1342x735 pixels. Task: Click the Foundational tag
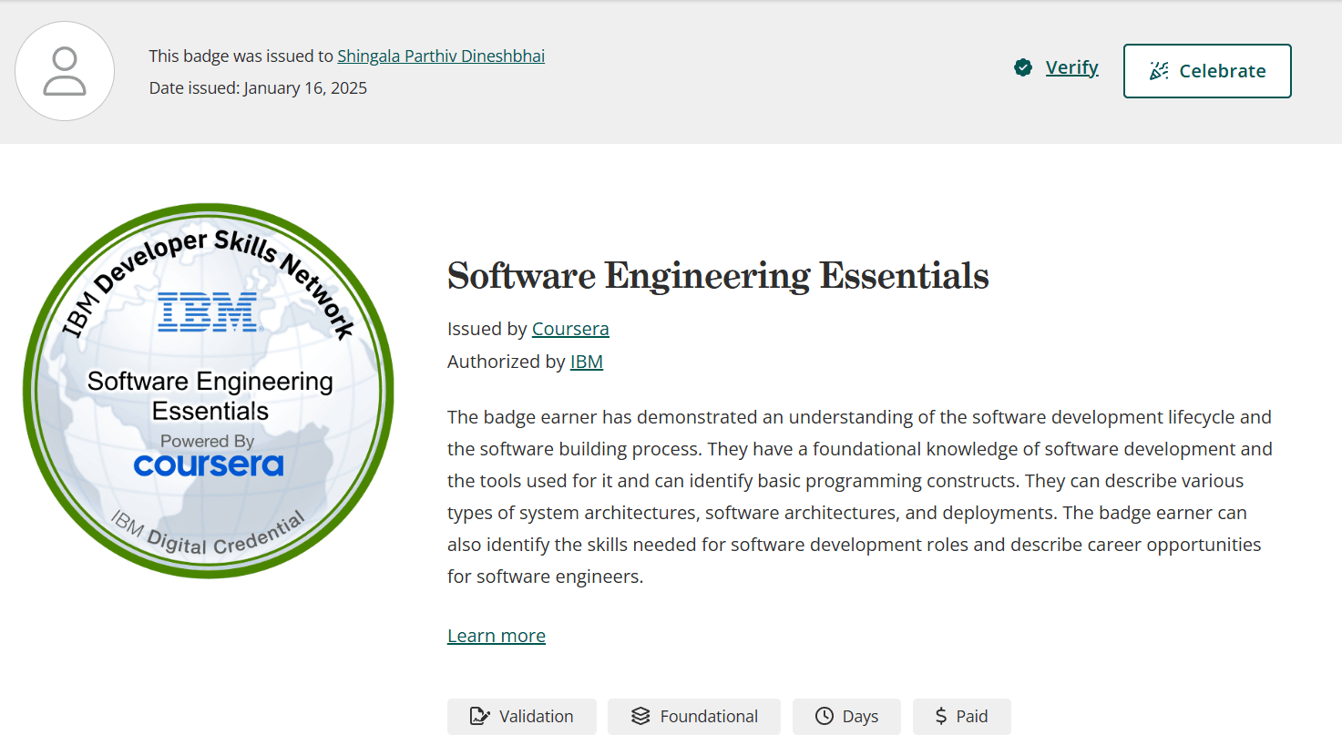pos(694,717)
